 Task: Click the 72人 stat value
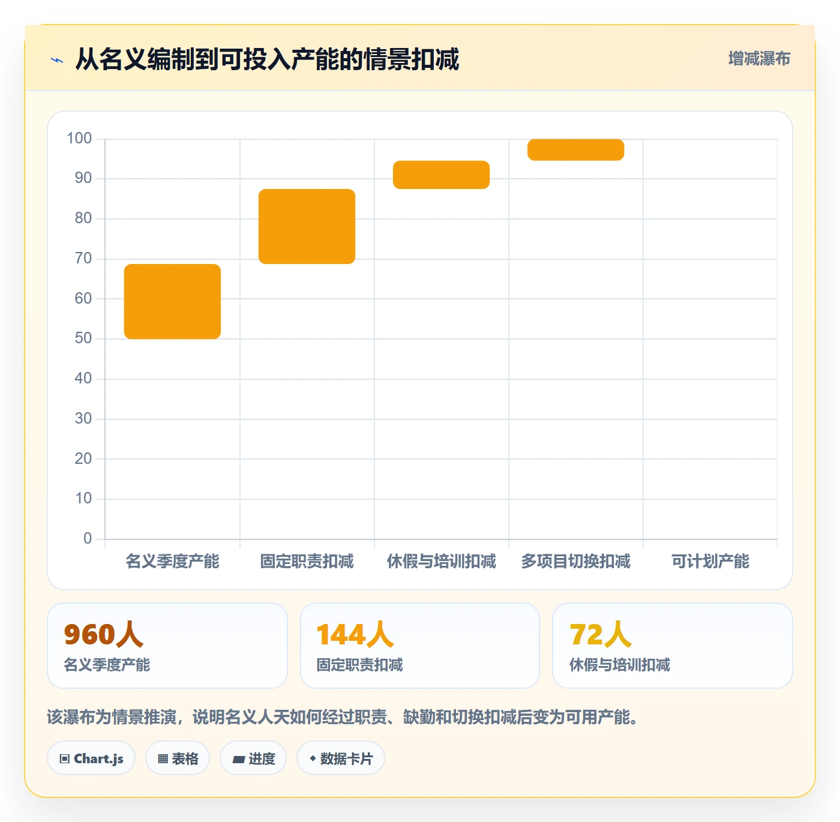pos(601,635)
